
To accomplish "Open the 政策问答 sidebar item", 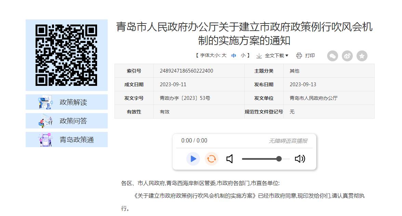I will [x=67, y=121].
